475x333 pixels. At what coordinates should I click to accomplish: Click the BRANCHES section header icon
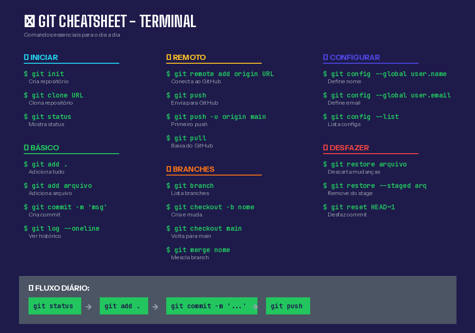coord(169,169)
